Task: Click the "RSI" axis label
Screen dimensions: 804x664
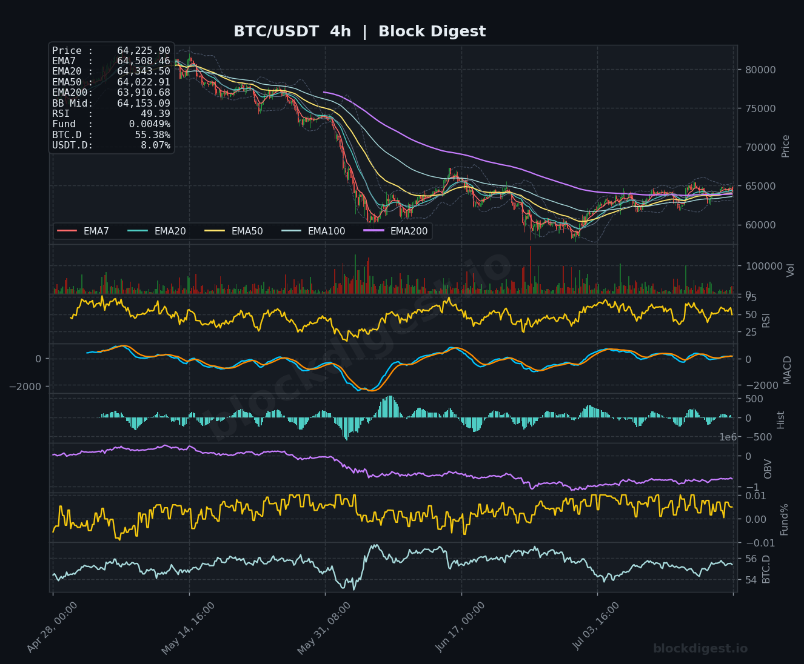Action: point(766,320)
